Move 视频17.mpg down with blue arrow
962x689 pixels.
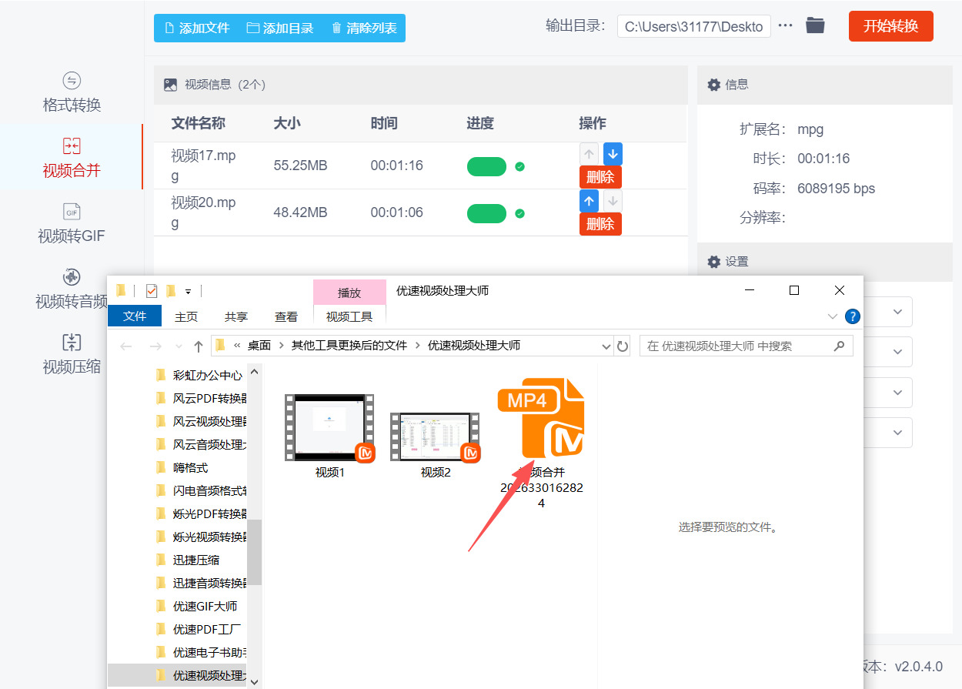(x=613, y=153)
